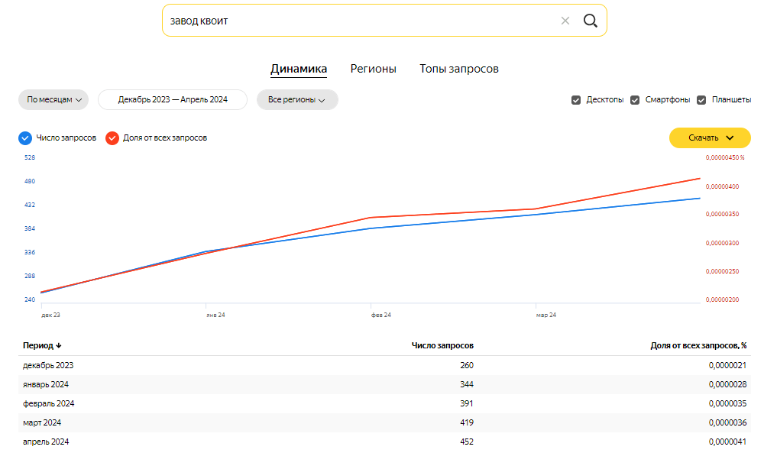This screenshot has width=764, height=453.
Task: Uncheck the Десктопы checkbox
Action: tap(576, 100)
